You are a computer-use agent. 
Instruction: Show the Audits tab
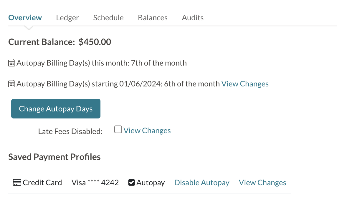click(x=193, y=18)
